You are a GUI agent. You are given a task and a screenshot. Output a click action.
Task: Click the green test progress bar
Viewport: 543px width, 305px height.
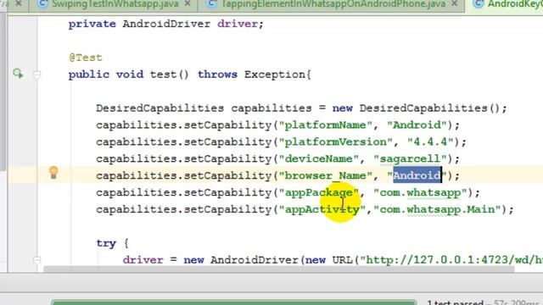coord(234,302)
